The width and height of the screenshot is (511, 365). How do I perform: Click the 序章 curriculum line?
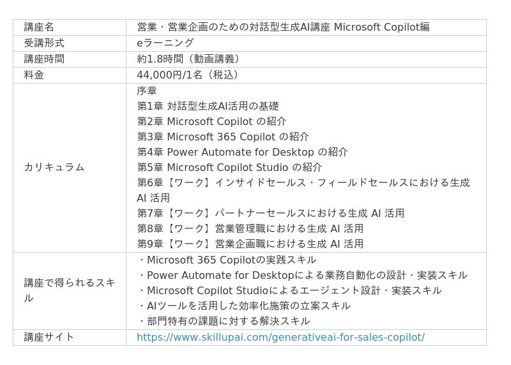coord(147,91)
